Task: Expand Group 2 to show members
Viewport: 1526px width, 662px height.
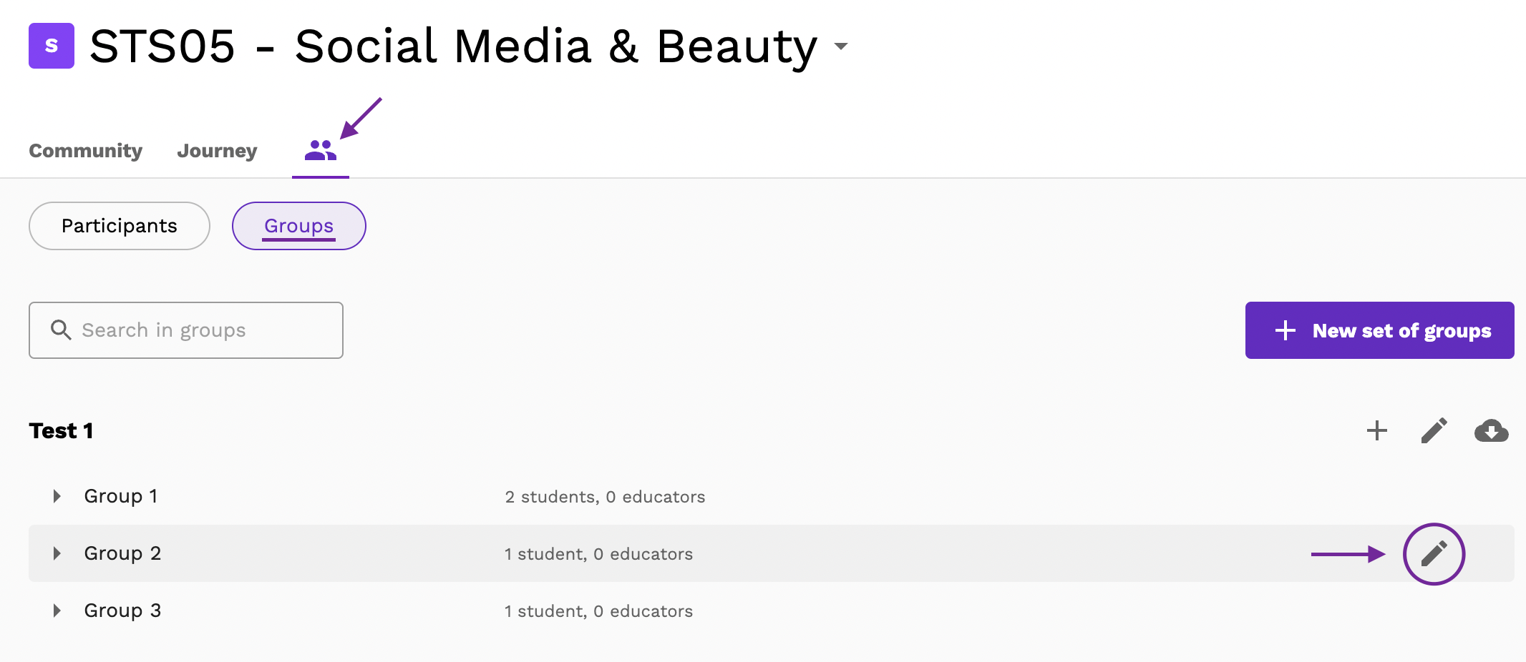Action: [57, 553]
